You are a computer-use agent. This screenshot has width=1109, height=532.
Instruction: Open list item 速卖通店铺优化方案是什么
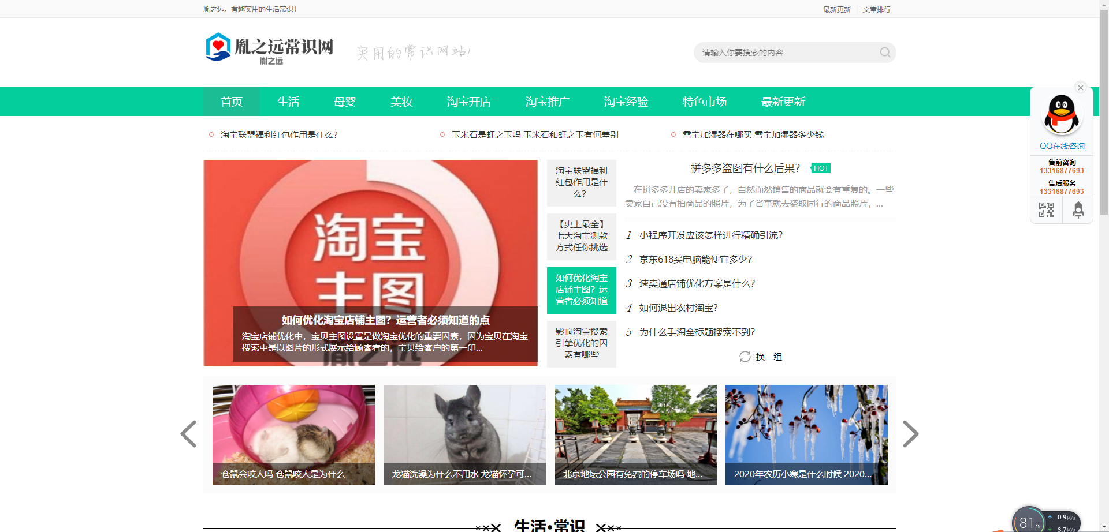[697, 284]
